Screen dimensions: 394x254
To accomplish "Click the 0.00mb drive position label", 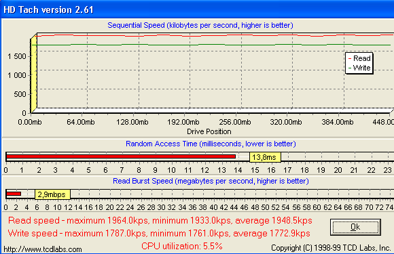I will coord(30,122).
